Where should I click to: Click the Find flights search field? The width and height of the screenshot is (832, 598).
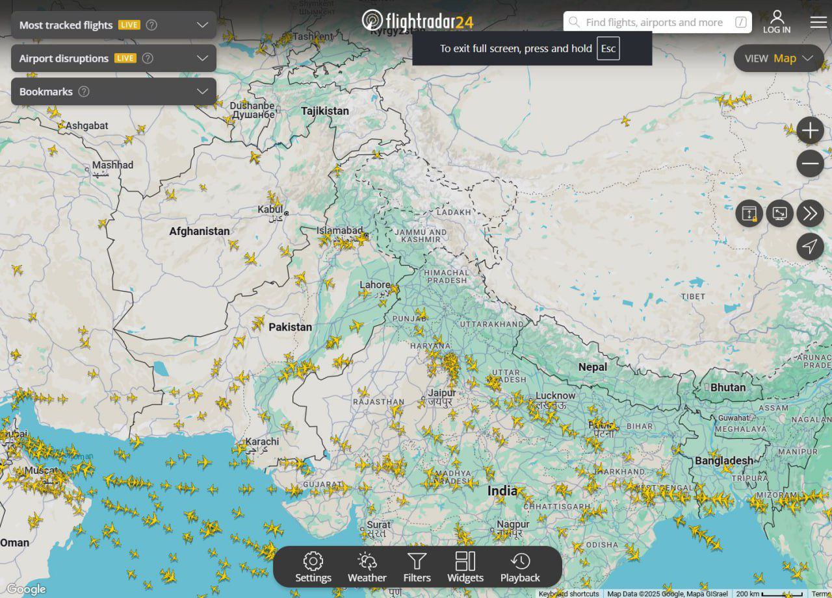pyautogui.click(x=653, y=22)
